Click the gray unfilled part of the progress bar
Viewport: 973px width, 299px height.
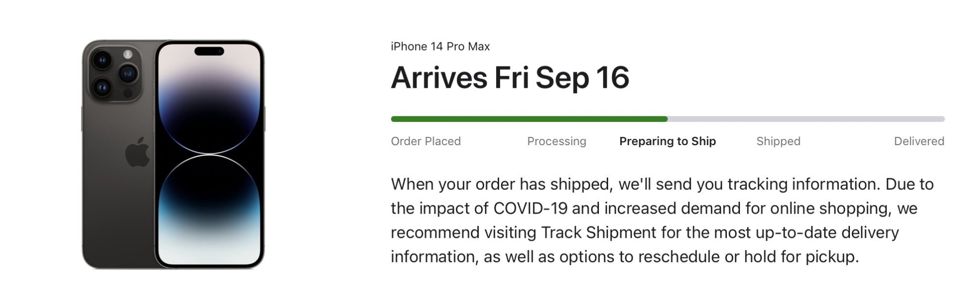click(806, 119)
